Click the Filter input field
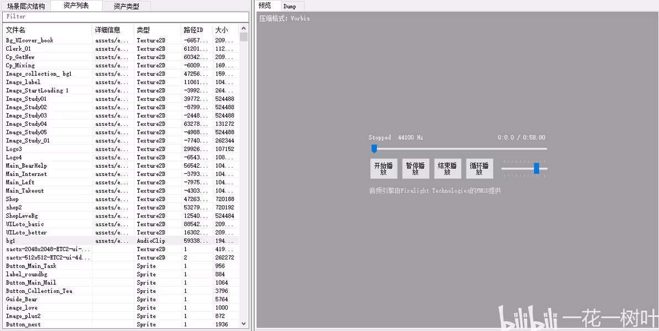 pyautogui.click(x=124, y=17)
